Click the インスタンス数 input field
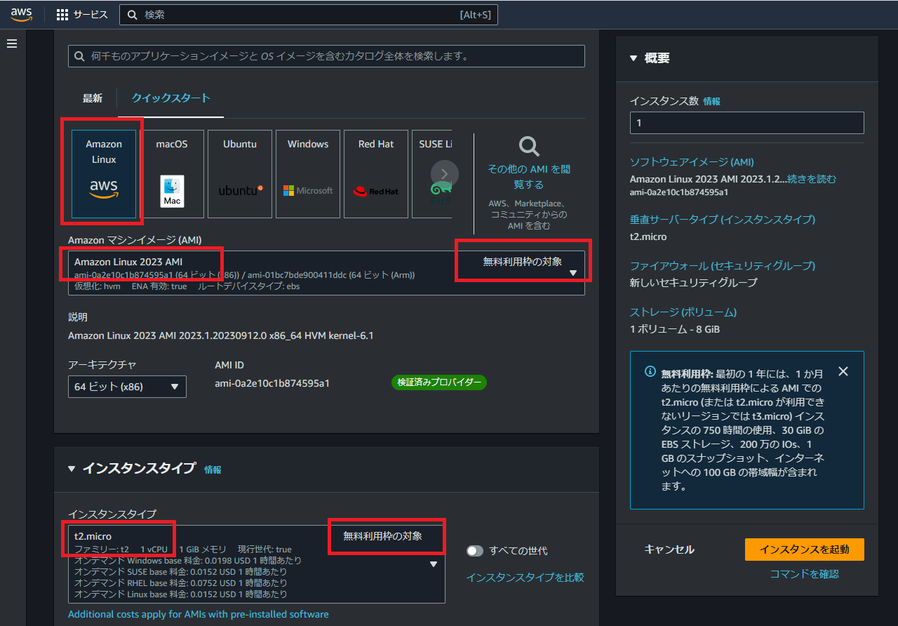The image size is (898, 626). point(746,123)
